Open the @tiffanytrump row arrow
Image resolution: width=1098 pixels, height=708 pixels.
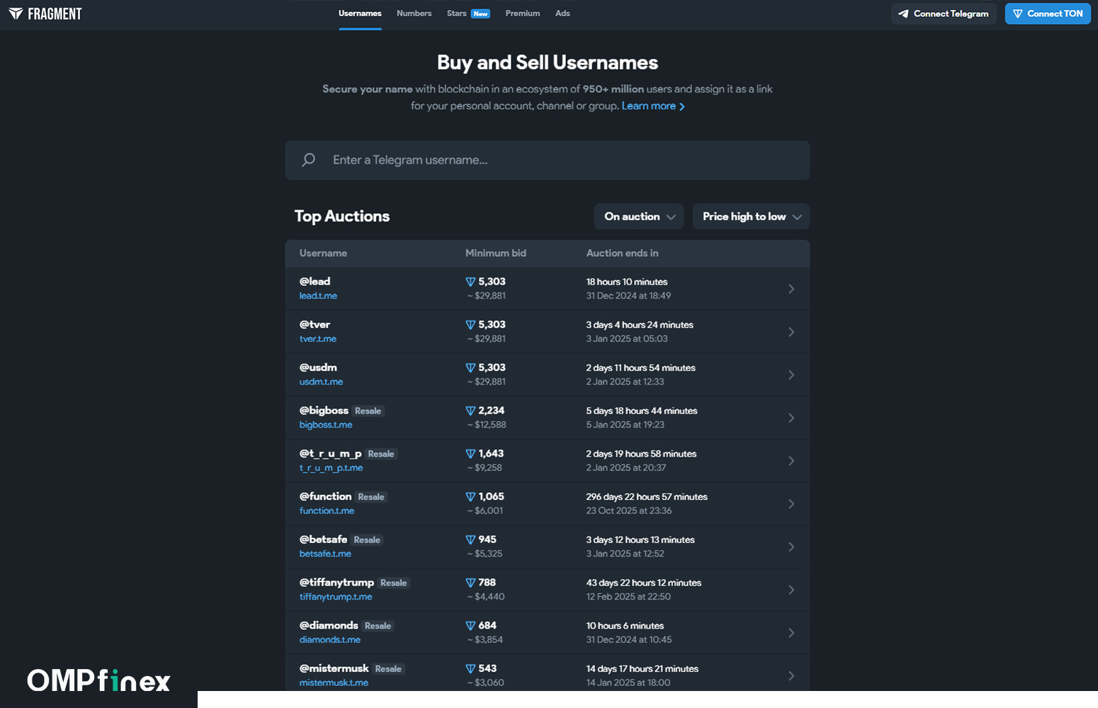791,590
